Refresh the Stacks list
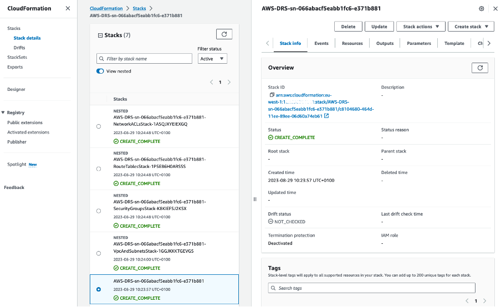The width and height of the screenshot is (501, 307). 224,34
